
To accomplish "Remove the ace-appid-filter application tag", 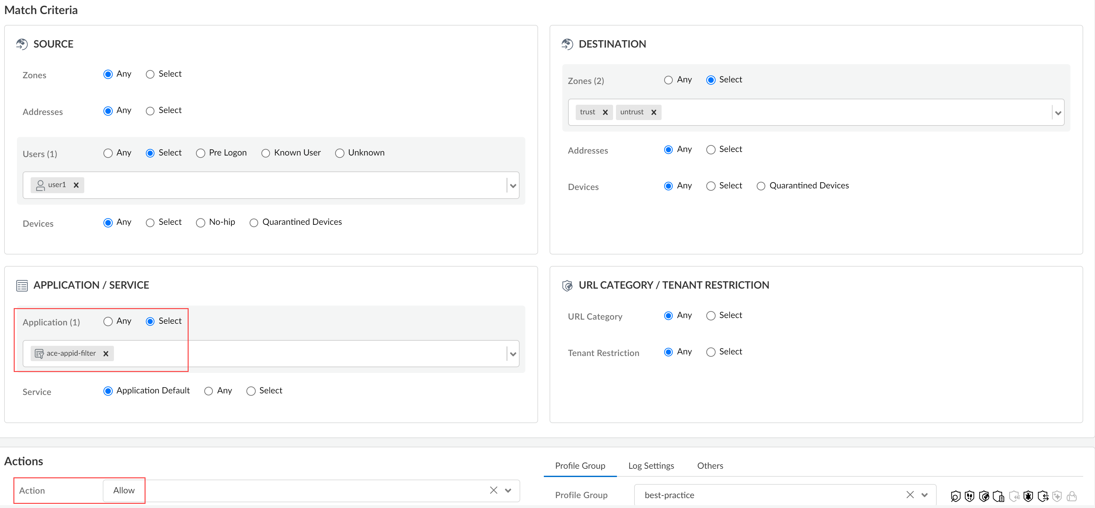I will click(106, 353).
